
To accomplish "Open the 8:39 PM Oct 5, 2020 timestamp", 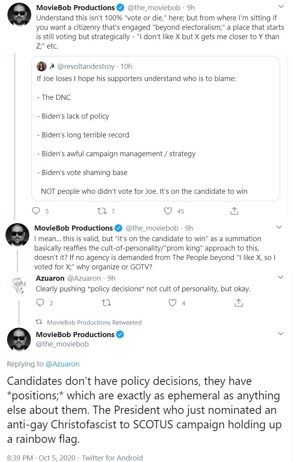I will [x=41, y=458].
